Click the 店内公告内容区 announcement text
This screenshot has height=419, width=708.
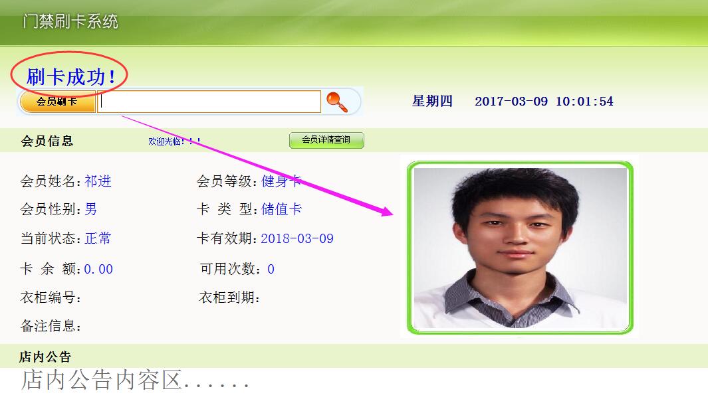[135, 380]
